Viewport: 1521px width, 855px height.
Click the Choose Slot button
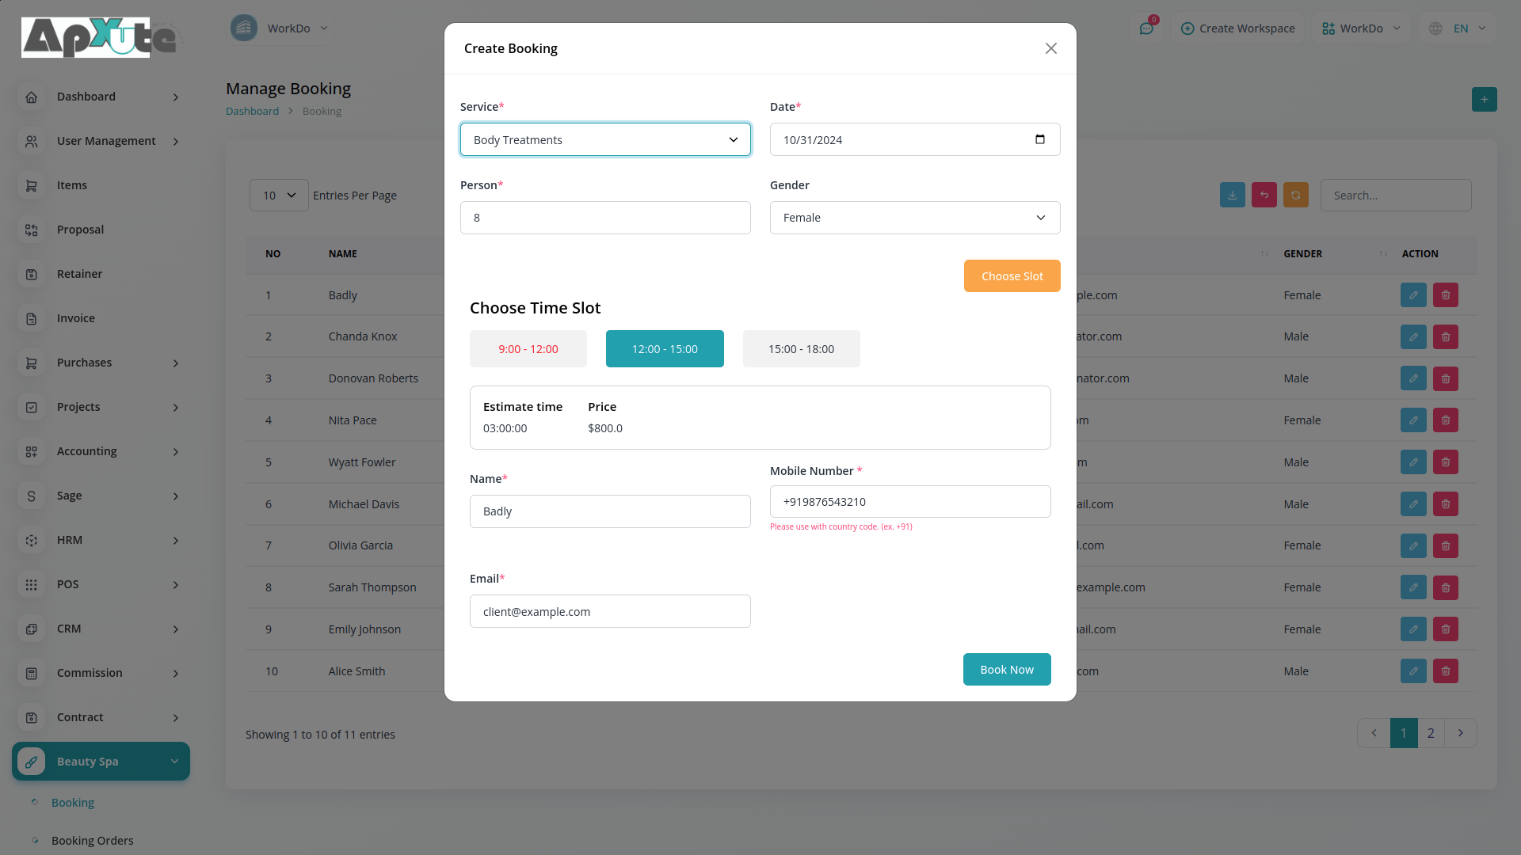click(1012, 276)
